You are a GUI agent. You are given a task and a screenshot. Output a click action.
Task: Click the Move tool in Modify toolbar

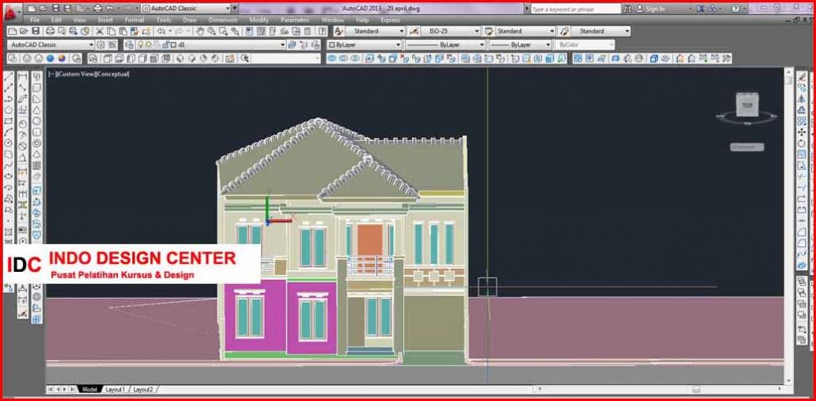pos(802,132)
